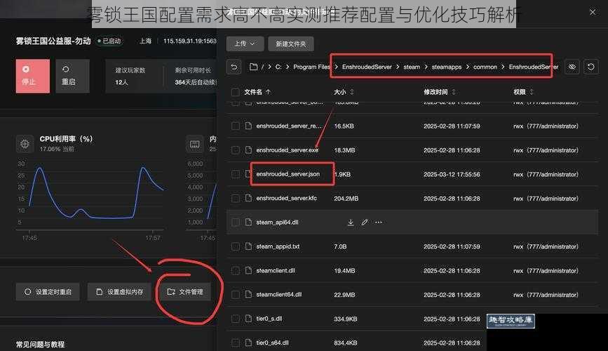Sort by 权限 permissions column

tap(523, 92)
